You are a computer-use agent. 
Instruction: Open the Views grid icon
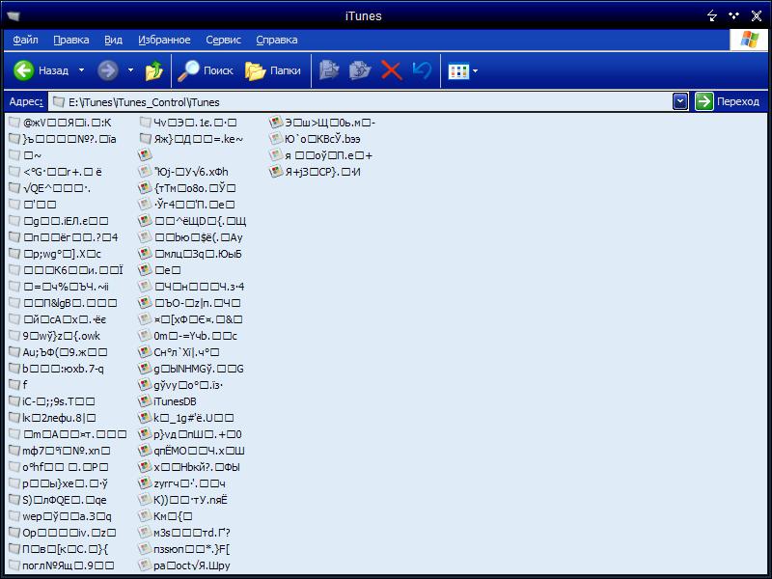458,71
